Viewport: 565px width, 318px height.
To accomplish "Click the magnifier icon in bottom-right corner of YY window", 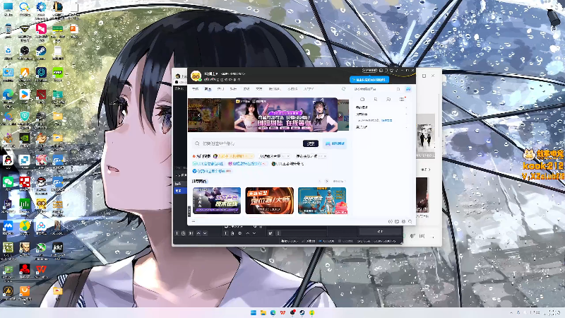I will (x=410, y=221).
